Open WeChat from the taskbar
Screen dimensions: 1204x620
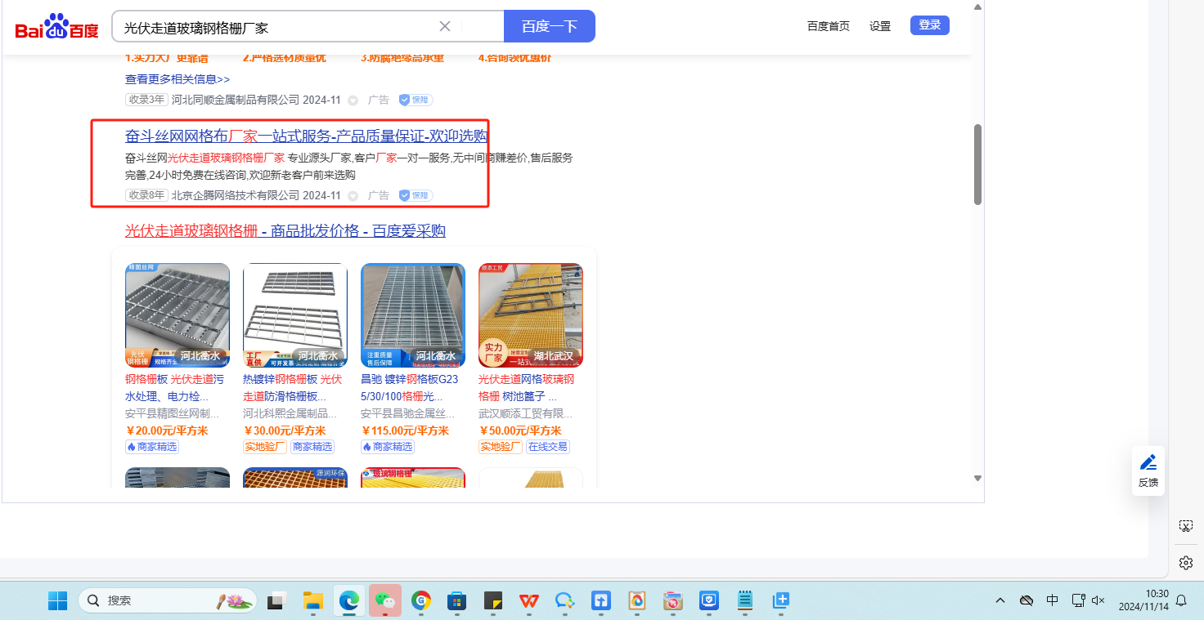pyautogui.click(x=385, y=600)
